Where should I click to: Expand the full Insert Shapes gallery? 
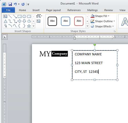coord(34,26)
